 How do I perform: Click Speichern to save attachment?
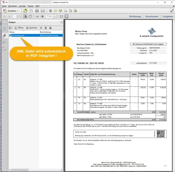coord(32,28)
